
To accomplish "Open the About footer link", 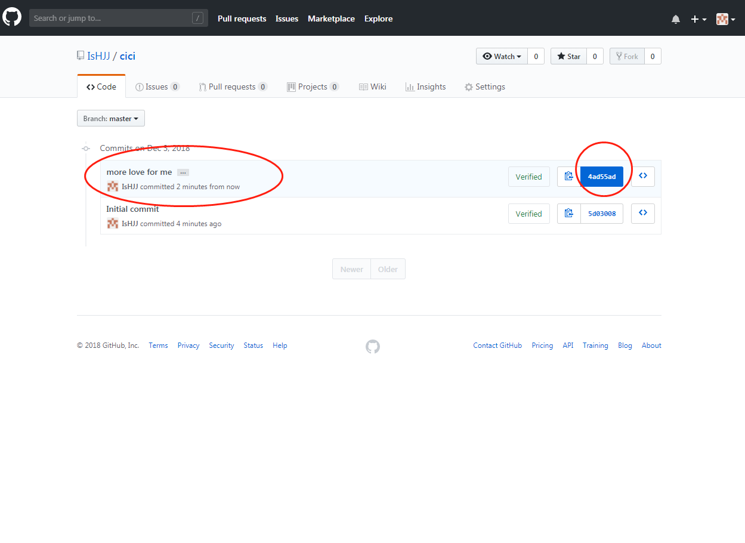I will (651, 345).
